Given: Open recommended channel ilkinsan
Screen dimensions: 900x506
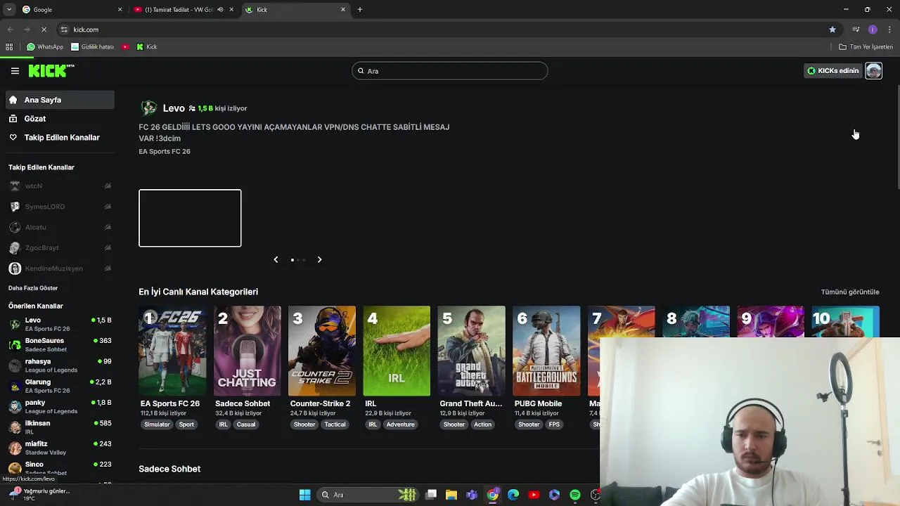Looking at the screenshot, I should pos(60,427).
